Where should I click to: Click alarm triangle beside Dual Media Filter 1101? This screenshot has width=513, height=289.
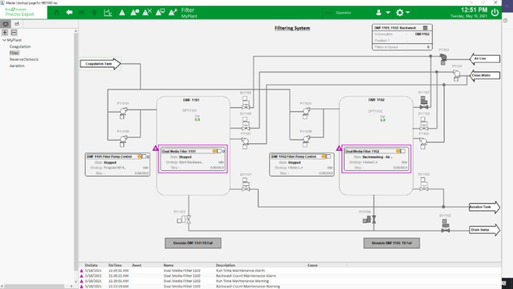pyautogui.click(x=155, y=148)
